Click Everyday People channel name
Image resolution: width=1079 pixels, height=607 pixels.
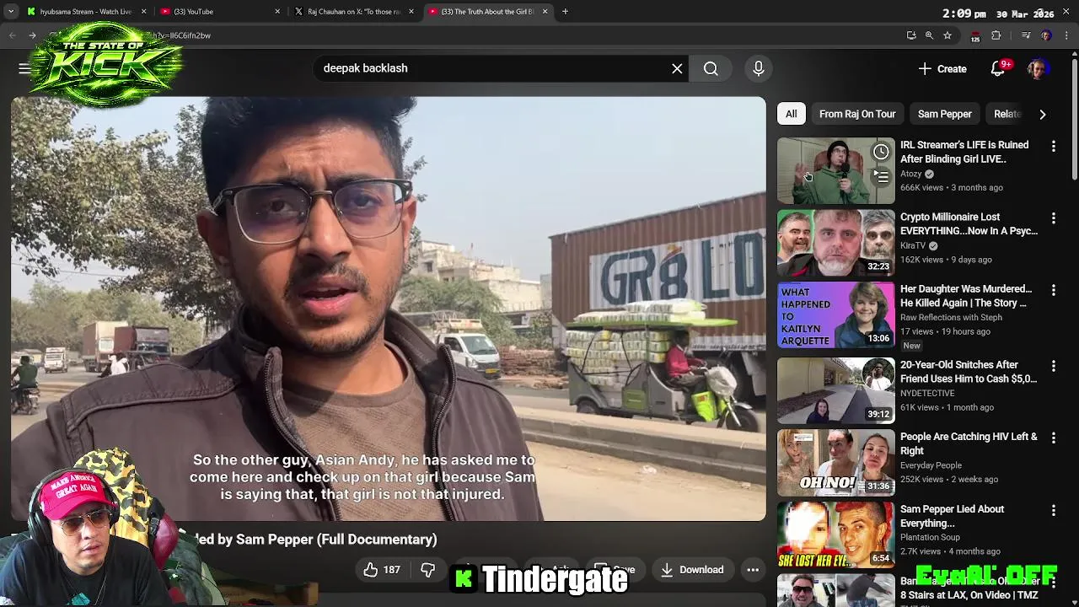pos(931,465)
